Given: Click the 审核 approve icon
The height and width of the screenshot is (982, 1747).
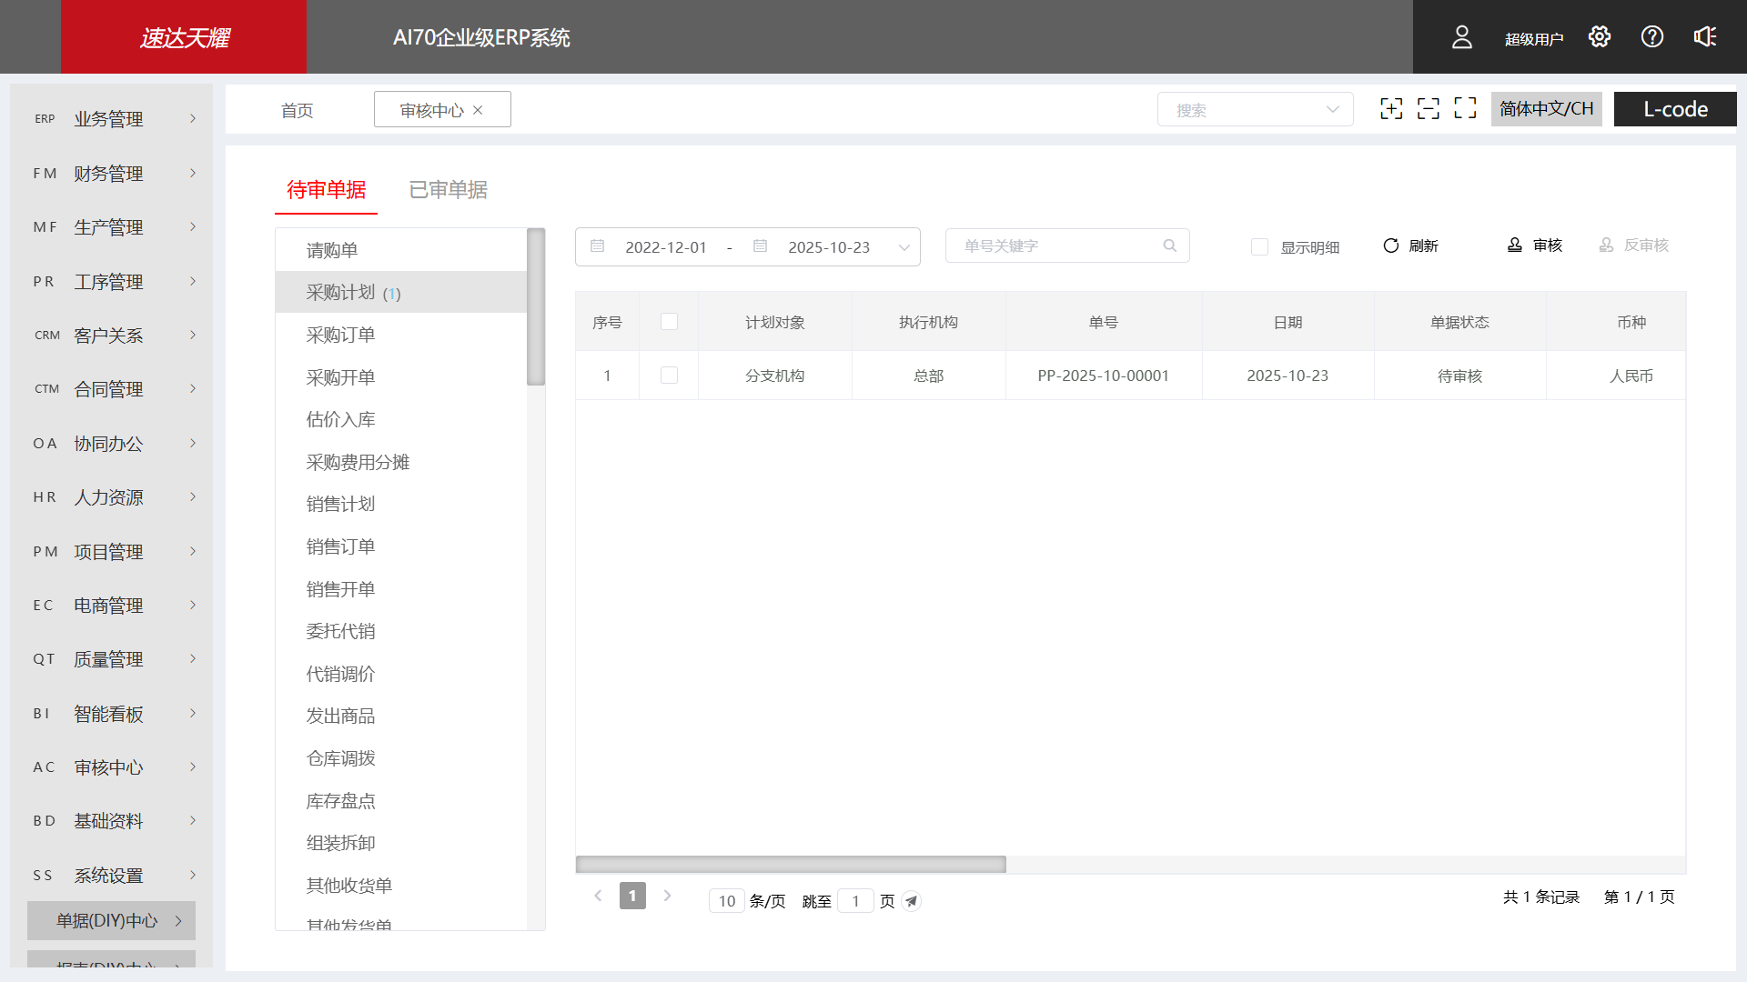Looking at the screenshot, I should coord(1513,245).
